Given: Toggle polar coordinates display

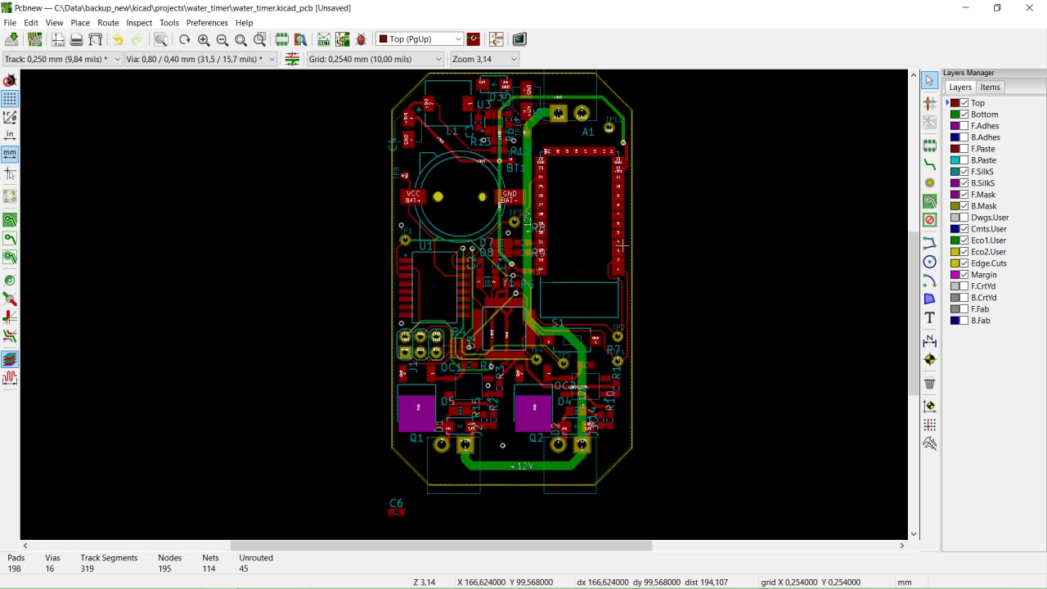Looking at the screenshot, I should point(10,118).
